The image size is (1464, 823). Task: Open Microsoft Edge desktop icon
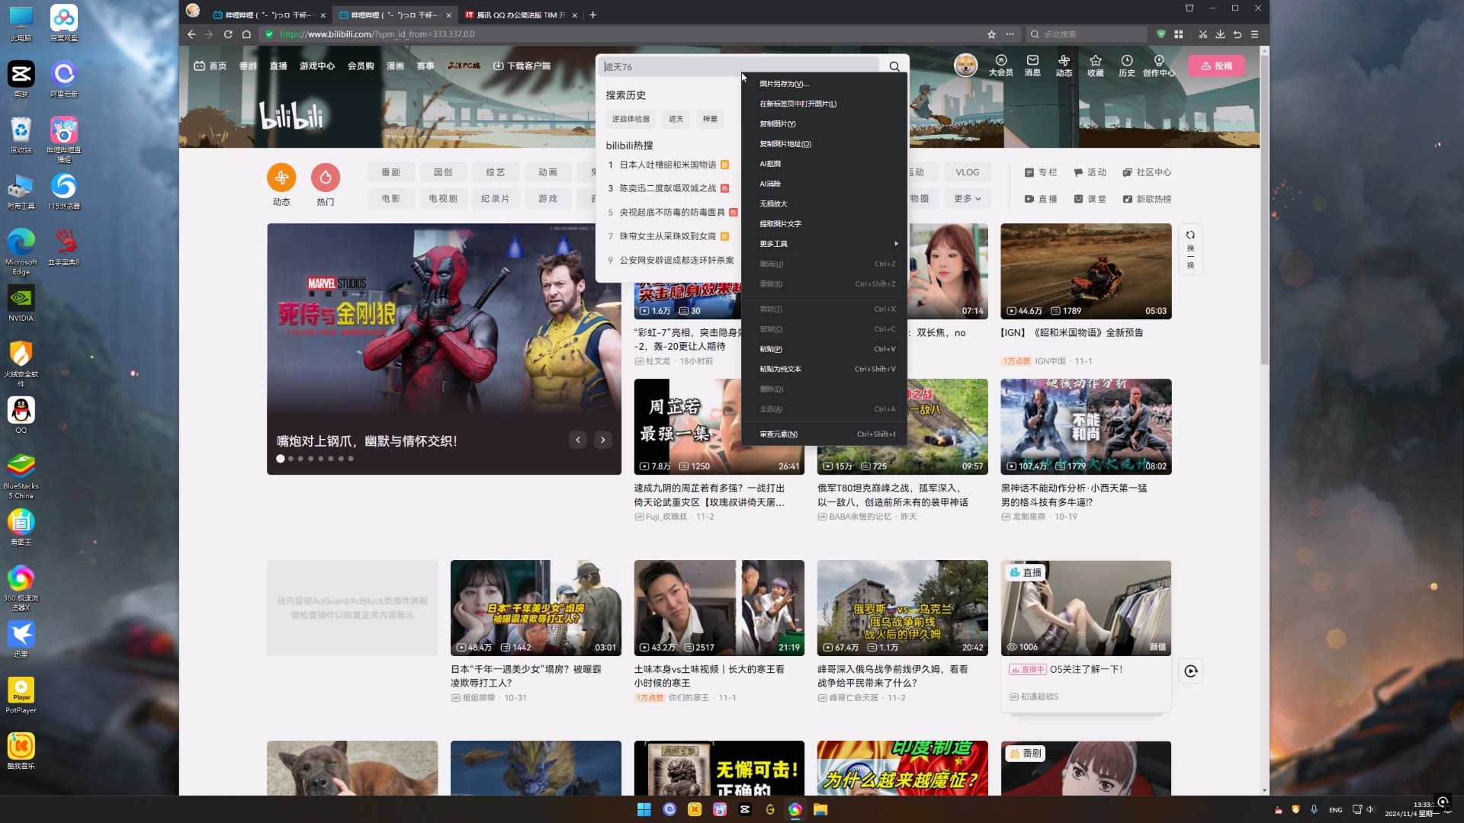pos(21,251)
